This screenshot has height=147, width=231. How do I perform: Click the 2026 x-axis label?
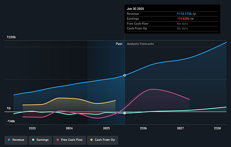[143, 128]
